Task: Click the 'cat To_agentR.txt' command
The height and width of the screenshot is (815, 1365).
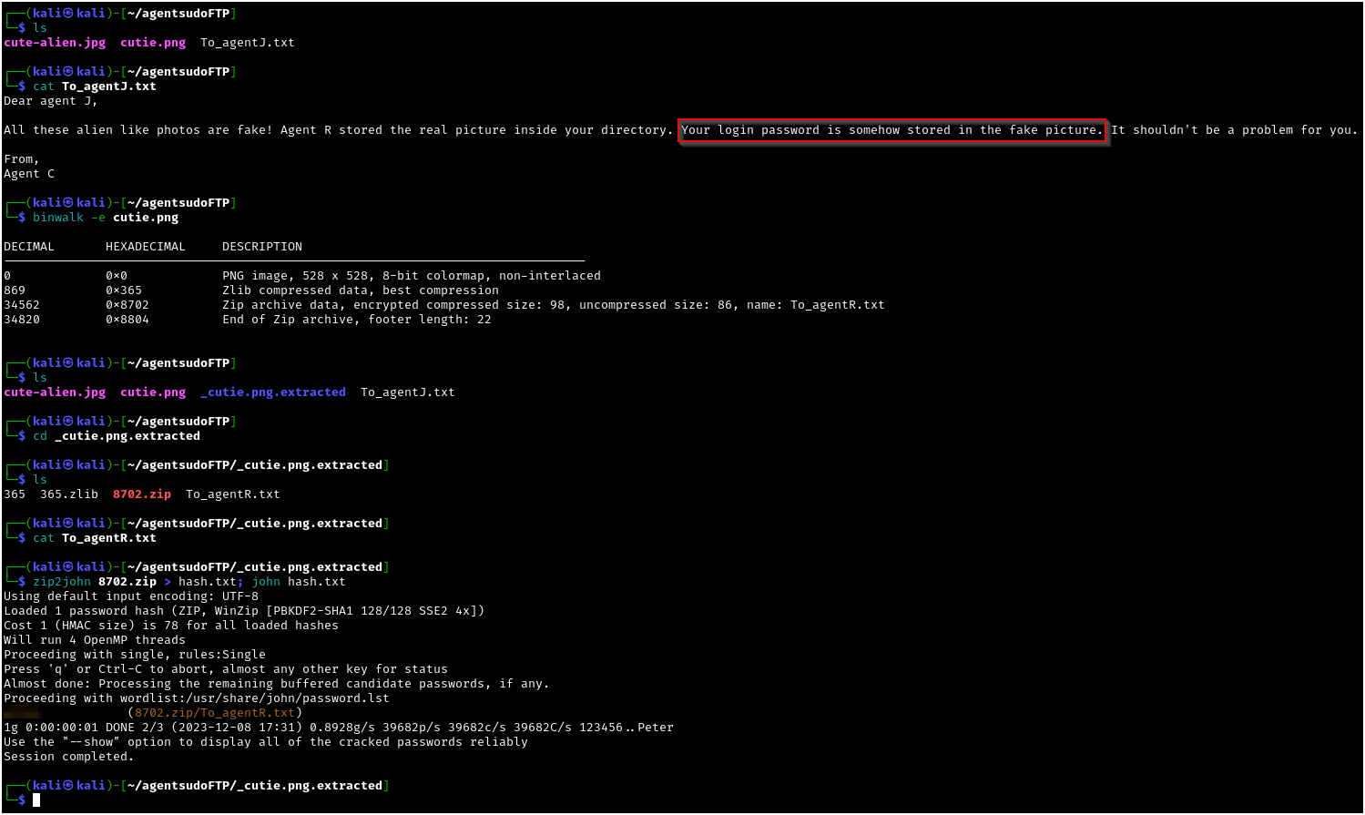Action: (x=95, y=538)
